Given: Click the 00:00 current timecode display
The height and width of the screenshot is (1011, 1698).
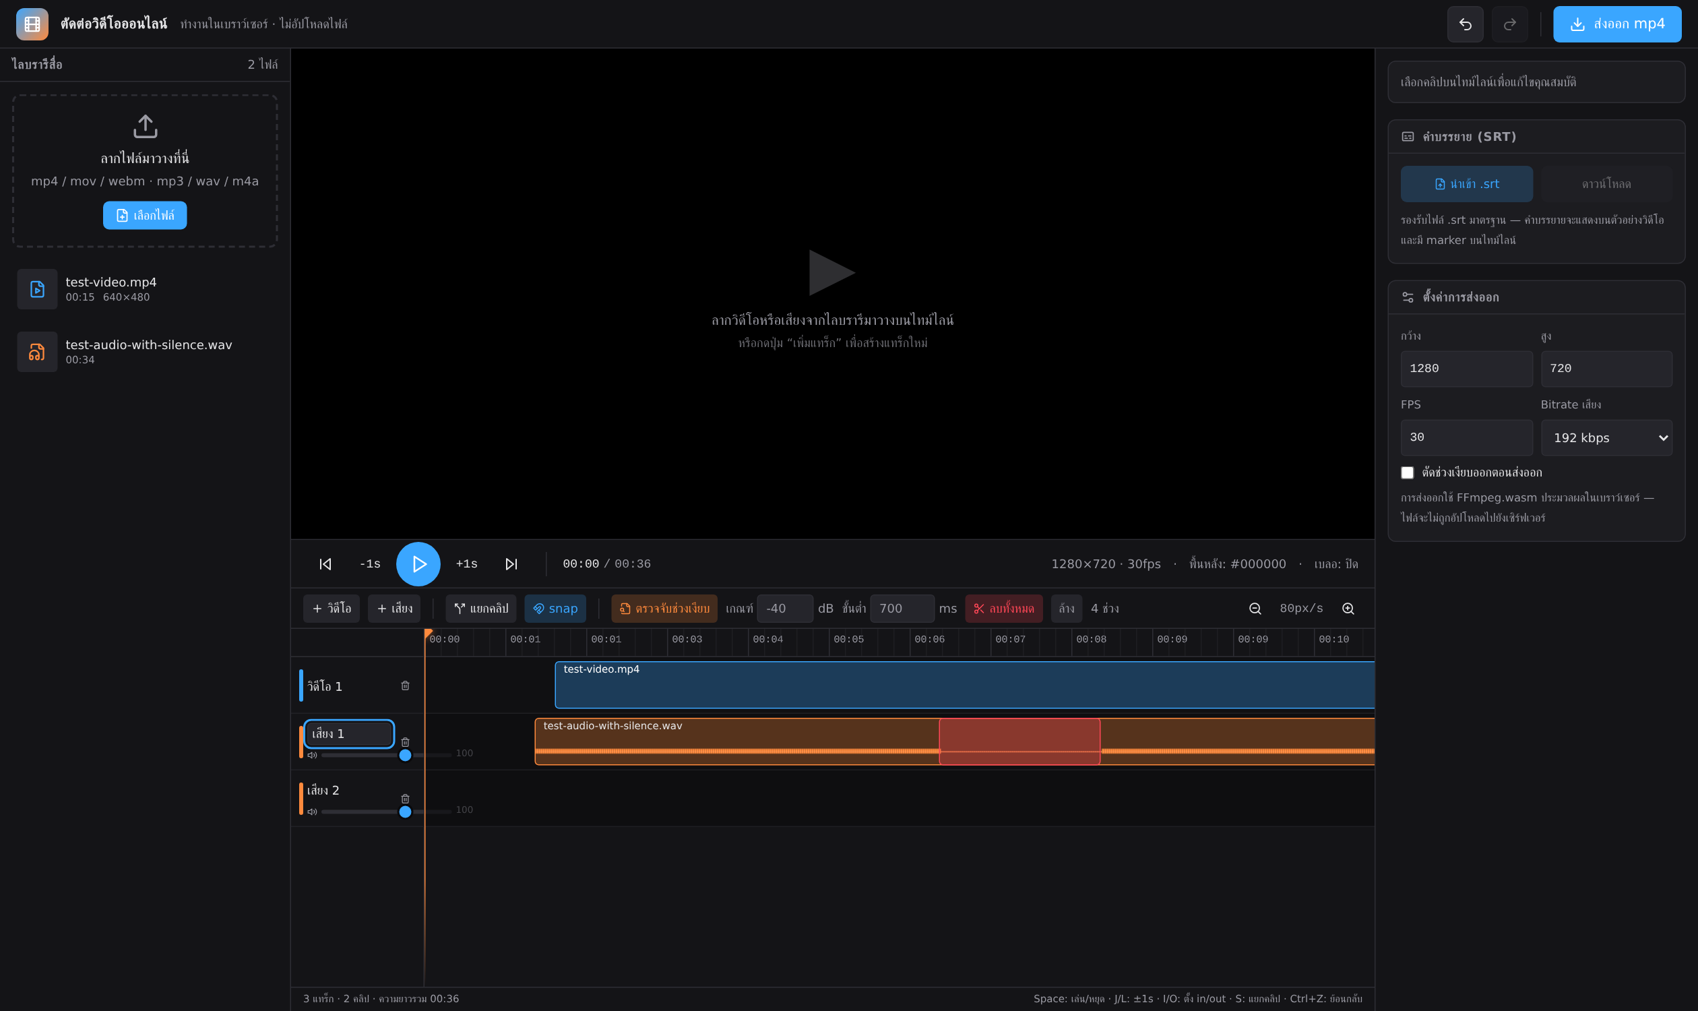Looking at the screenshot, I should pos(581,564).
